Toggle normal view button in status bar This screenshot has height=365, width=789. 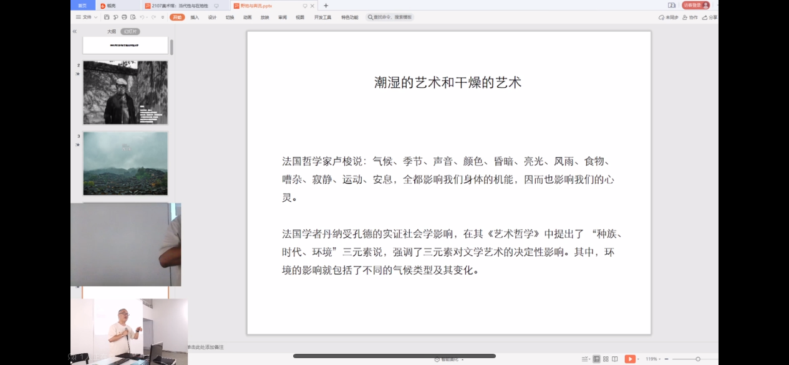tap(596, 359)
